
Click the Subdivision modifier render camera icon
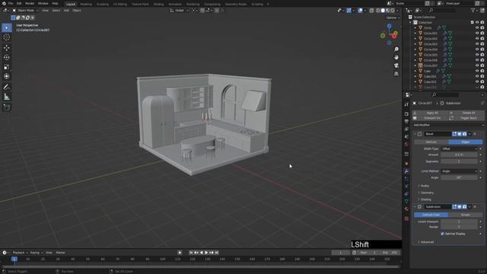point(465,206)
